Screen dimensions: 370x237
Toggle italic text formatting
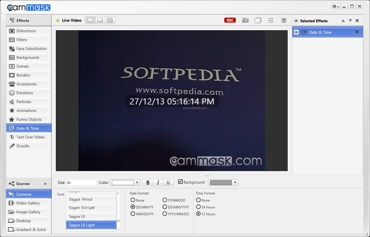tap(158, 182)
